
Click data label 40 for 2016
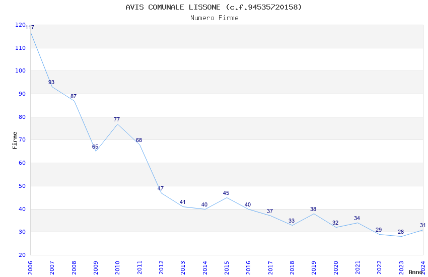248,204
